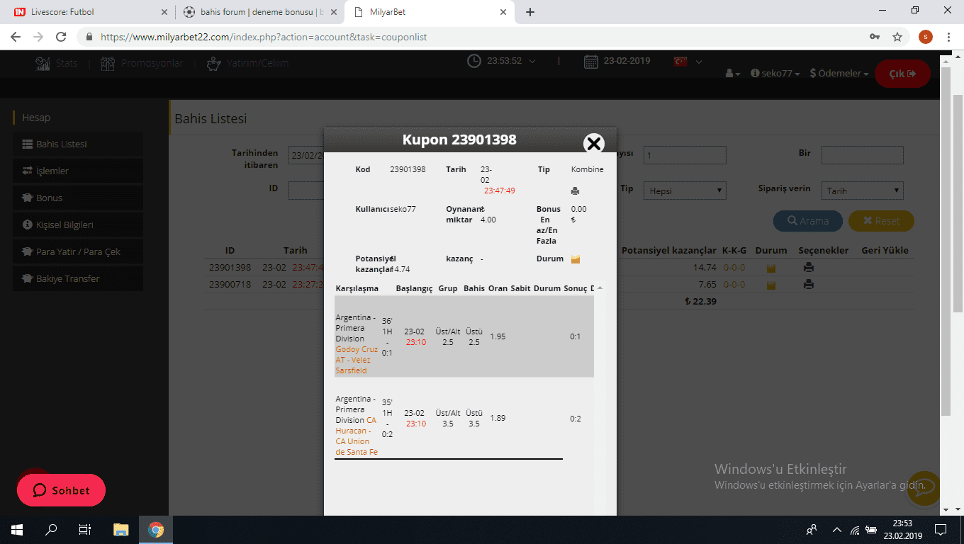Click the saved password key icon
Viewport: 964px width, 544px height.
pyautogui.click(x=875, y=37)
